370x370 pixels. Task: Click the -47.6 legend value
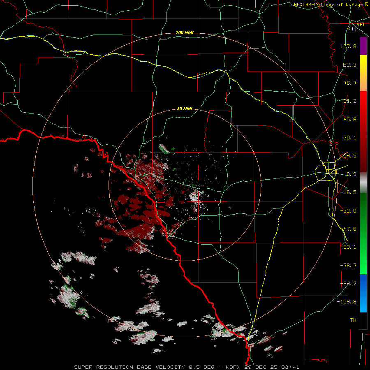pos(348,229)
